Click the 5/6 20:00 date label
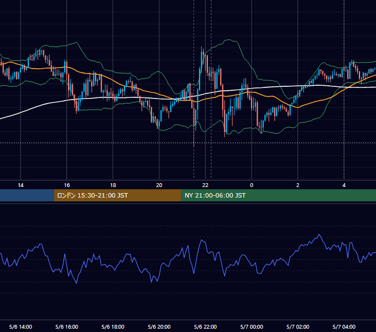The image size is (376, 332). pyautogui.click(x=159, y=326)
